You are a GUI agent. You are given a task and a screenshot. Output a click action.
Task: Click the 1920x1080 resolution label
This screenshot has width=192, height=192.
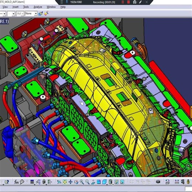coord(76,2)
